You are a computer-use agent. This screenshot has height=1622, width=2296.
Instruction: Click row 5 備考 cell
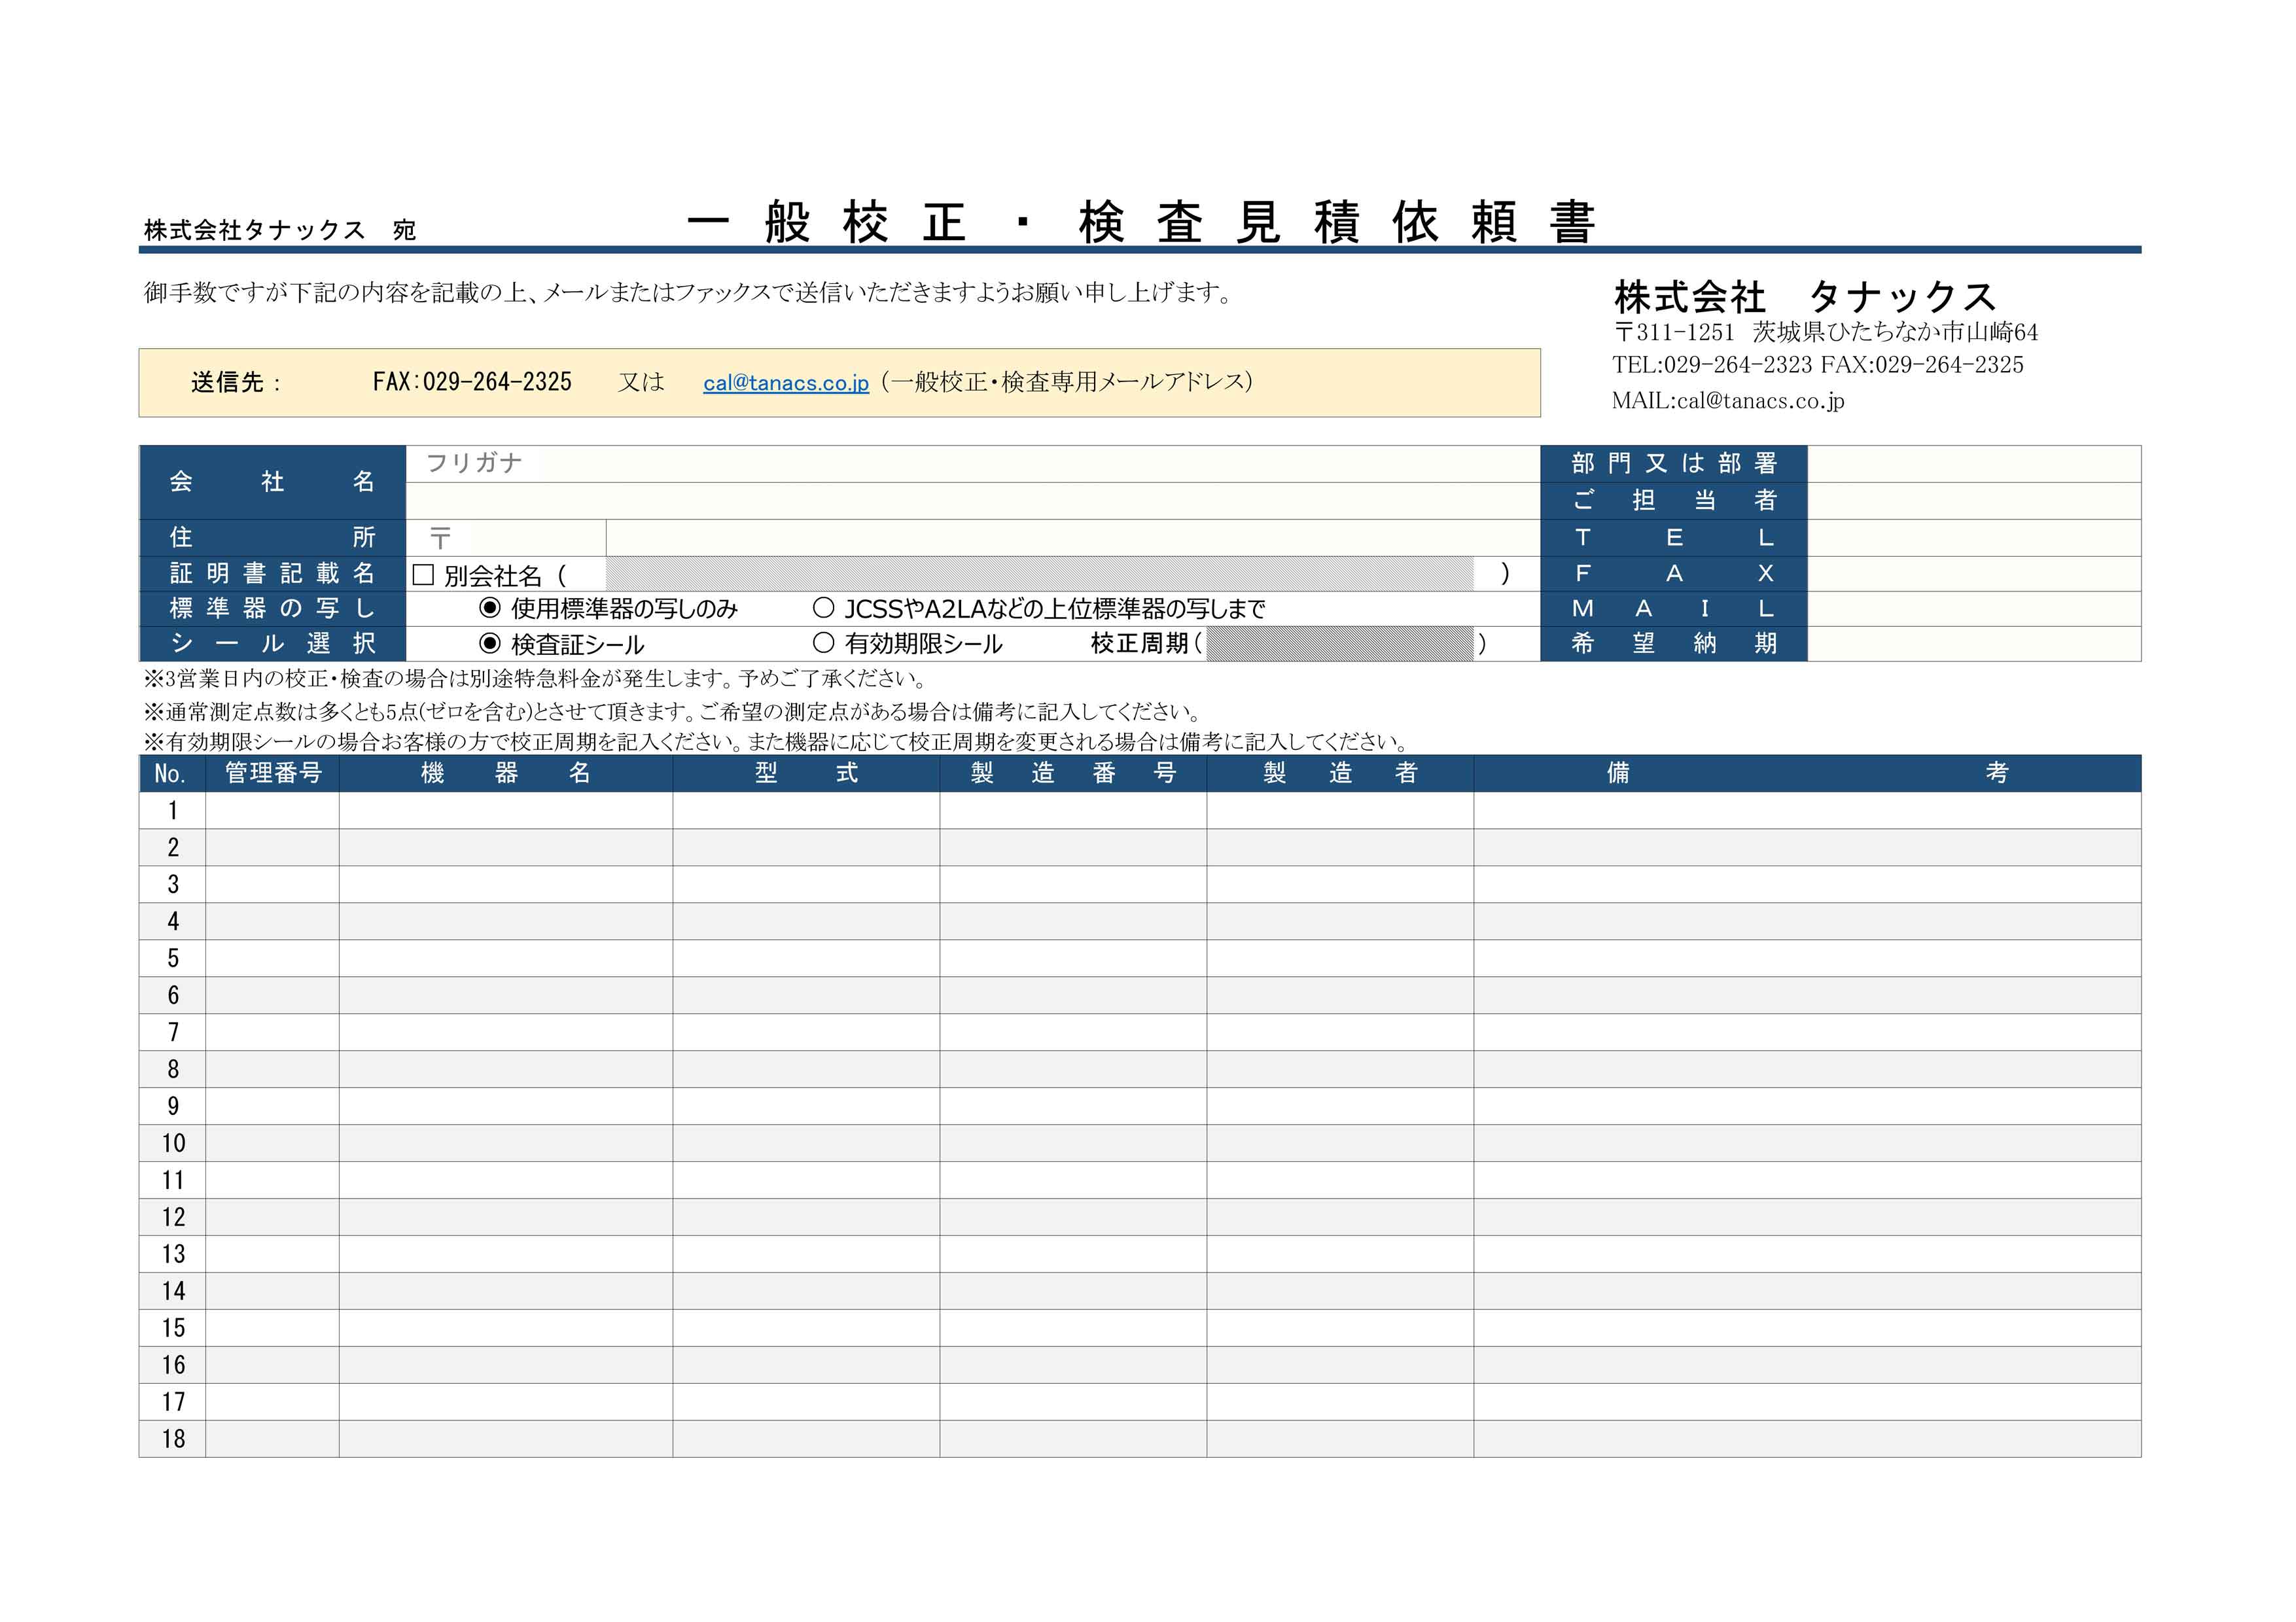(1807, 958)
